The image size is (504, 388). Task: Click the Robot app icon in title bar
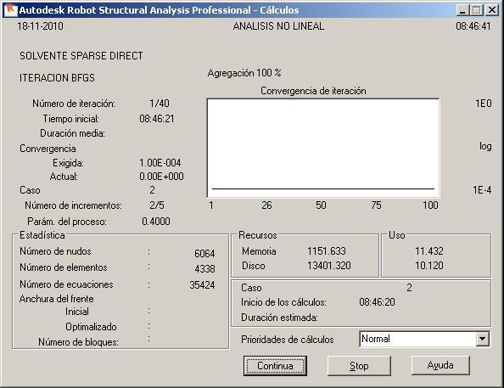[11, 9]
